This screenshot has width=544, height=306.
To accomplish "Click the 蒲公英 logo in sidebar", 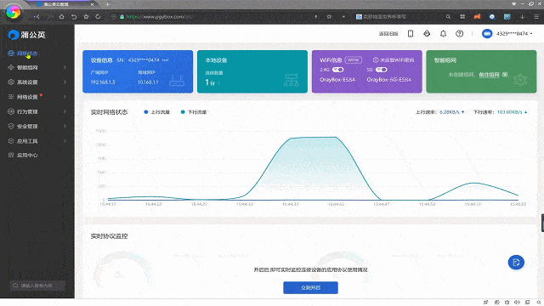I will [x=26, y=35].
